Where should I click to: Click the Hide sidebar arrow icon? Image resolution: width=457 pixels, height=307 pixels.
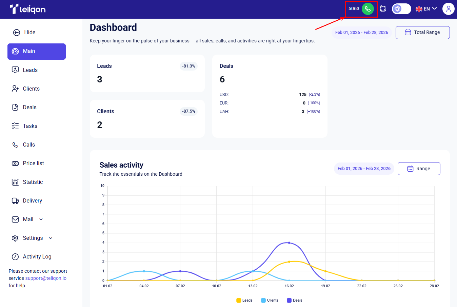[x=16, y=33]
